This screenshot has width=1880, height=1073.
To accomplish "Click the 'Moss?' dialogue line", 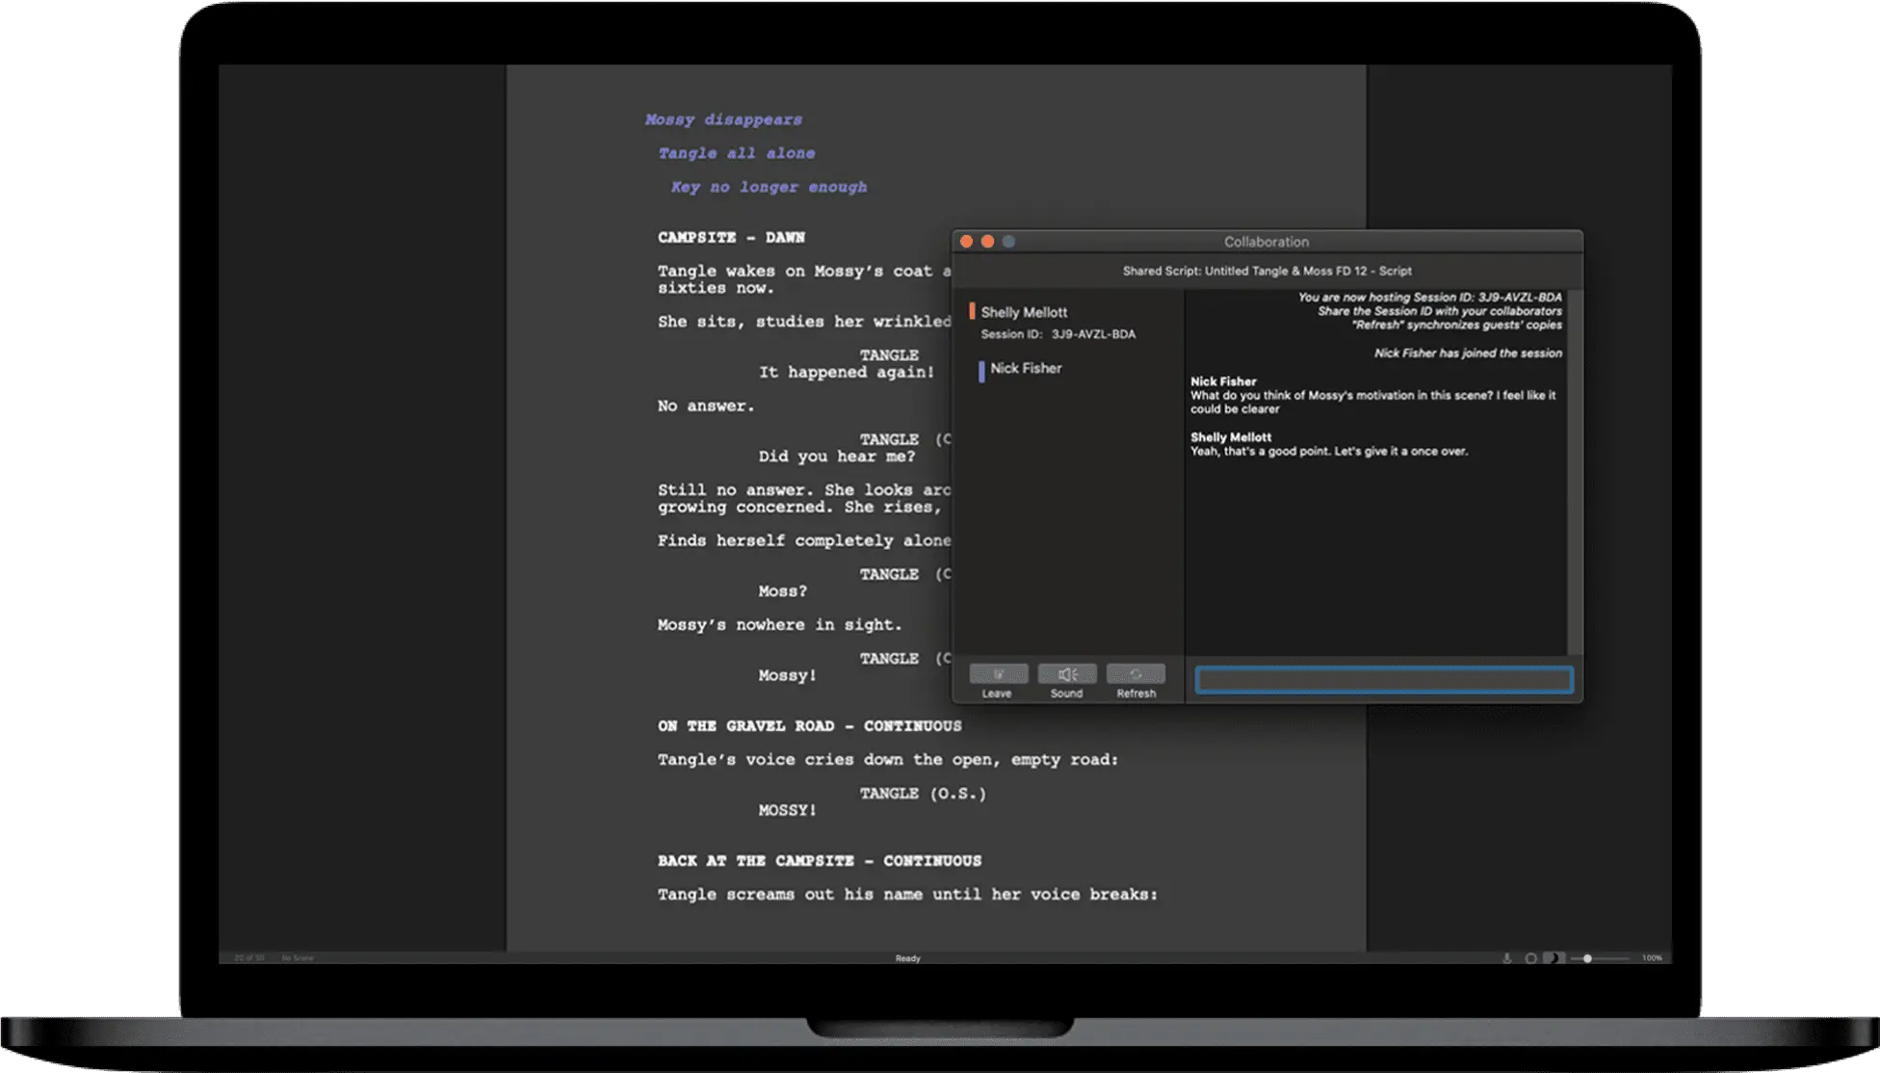I will pos(782,591).
